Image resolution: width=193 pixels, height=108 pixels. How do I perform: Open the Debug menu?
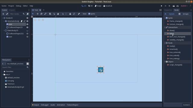coord(18,6)
